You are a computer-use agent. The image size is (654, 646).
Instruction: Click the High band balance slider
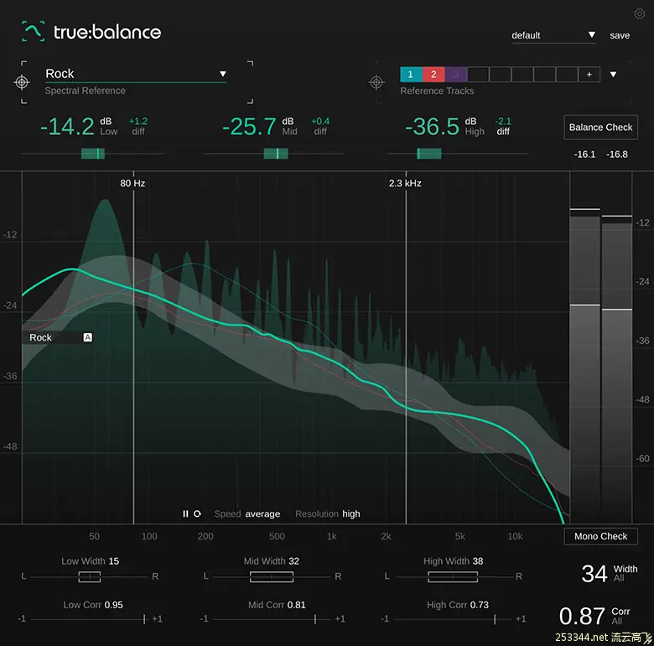pos(457,154)
